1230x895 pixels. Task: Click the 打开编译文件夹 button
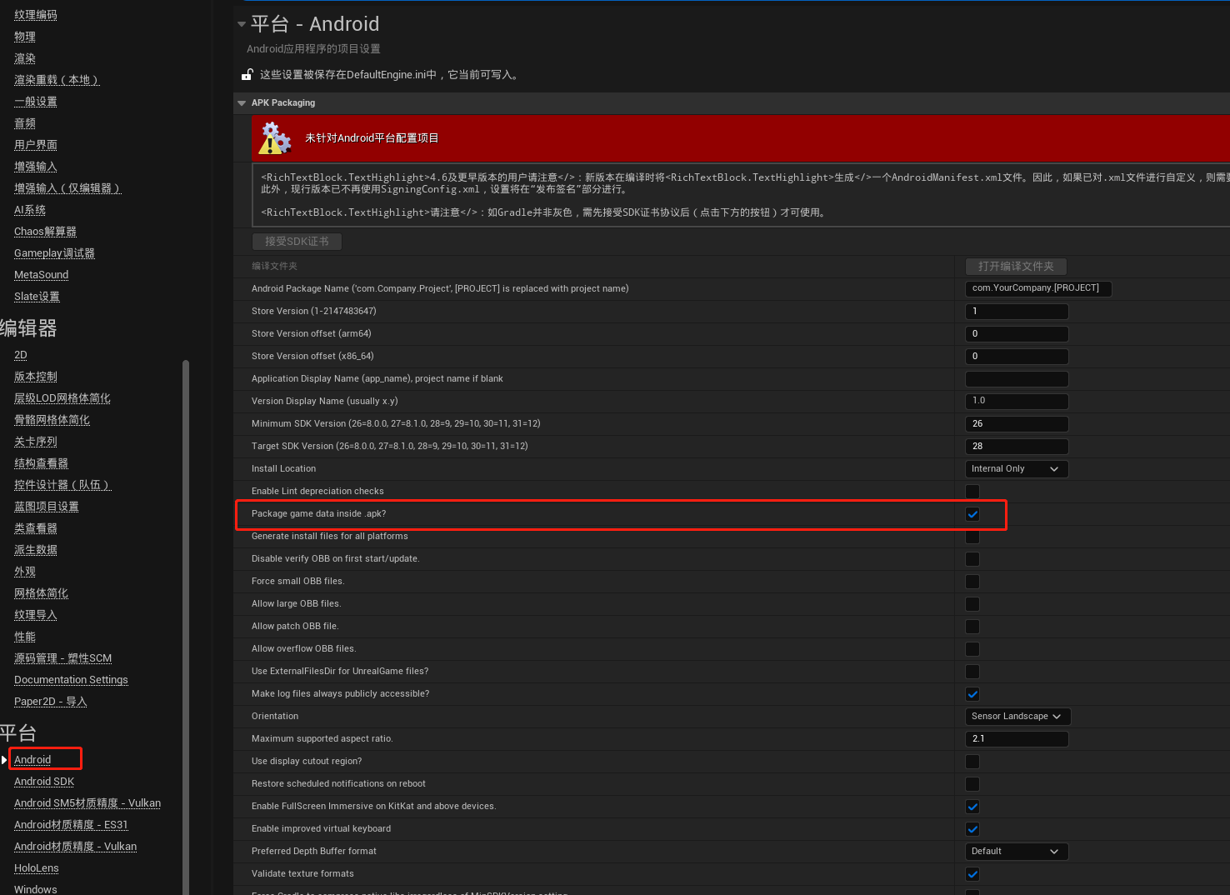tap(1016, 267)
